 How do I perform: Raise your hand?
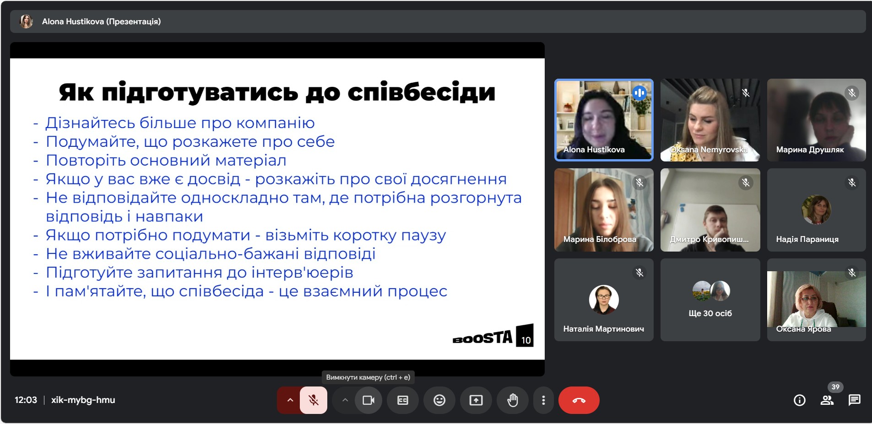(x=513, y=400)
